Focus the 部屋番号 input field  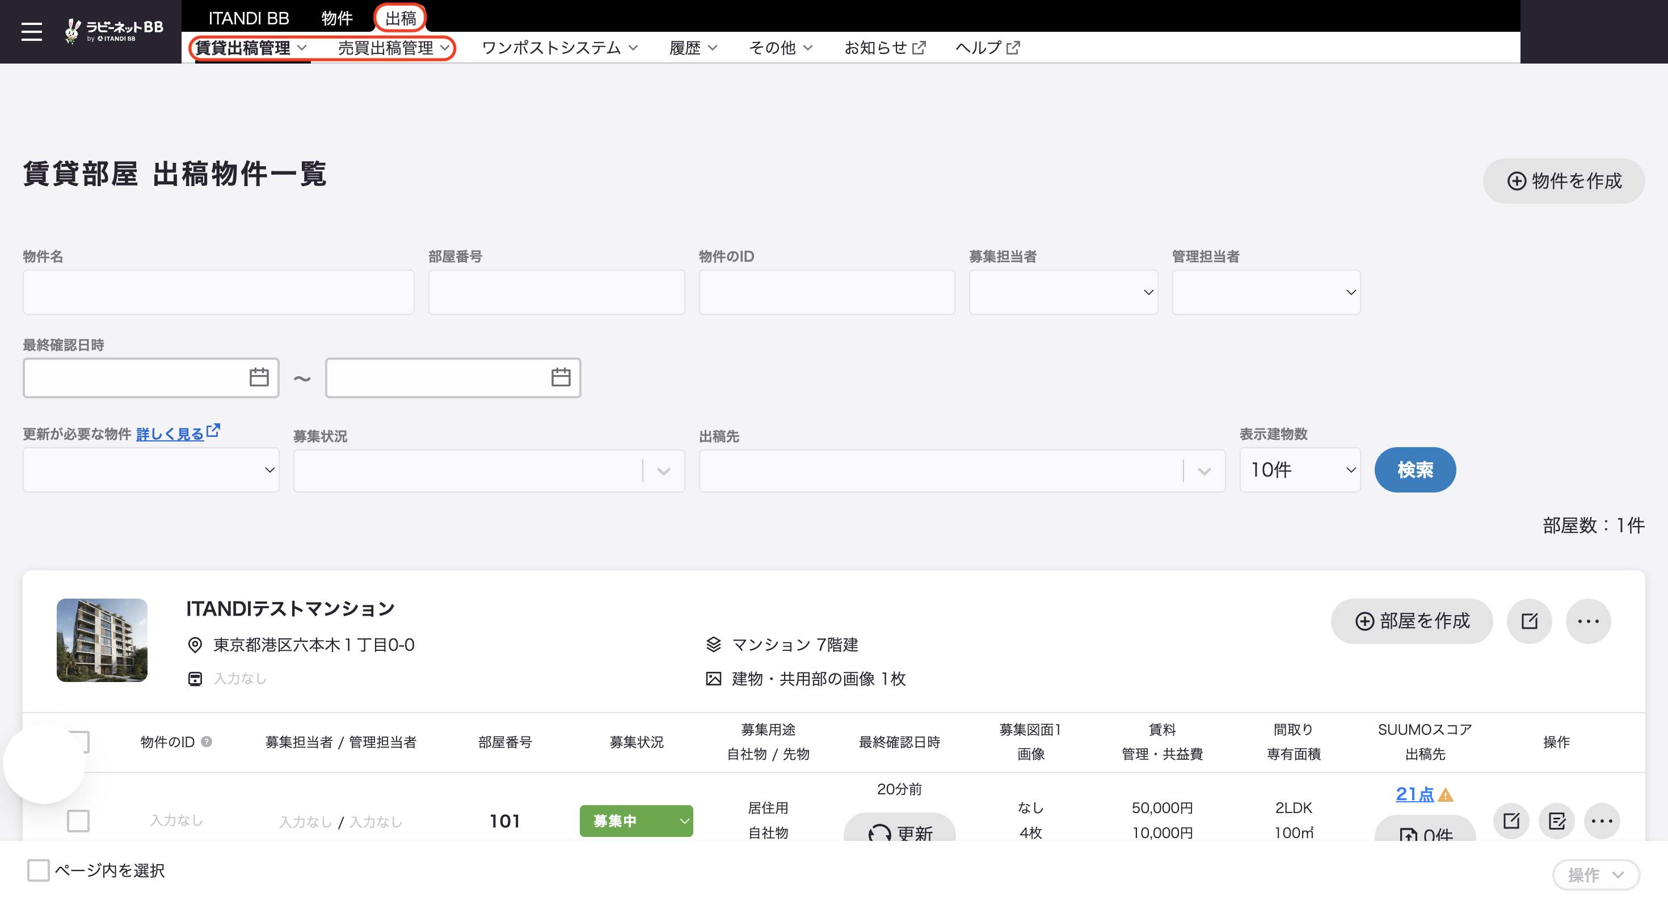[556, 292]
